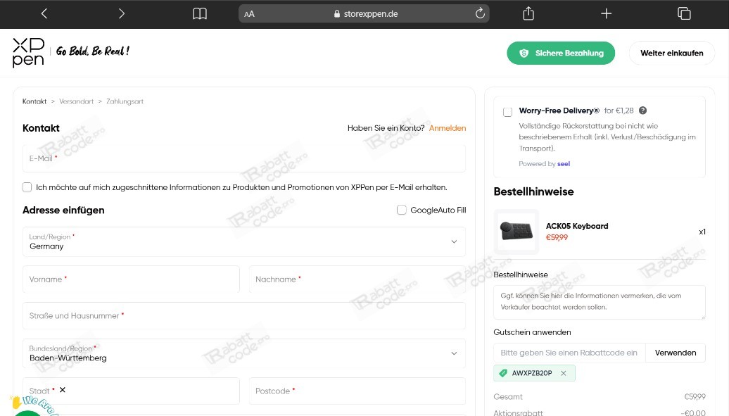Viewport: 729px width, 416px height.
Task: Focus the Postcode input field
Action: [357, 391]
